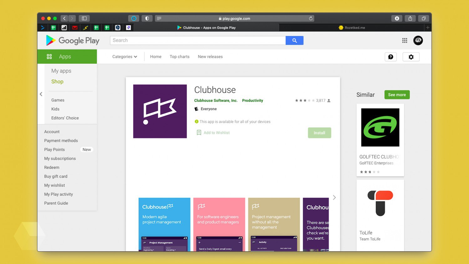Open the Project management without management screenshot
469x264 pixels.
tap(274, 224)
